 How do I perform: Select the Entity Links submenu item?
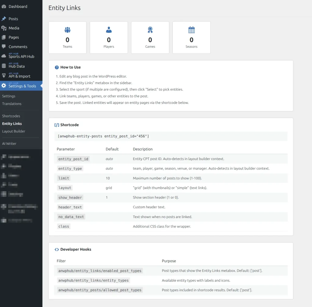click(x=12, y=124)
